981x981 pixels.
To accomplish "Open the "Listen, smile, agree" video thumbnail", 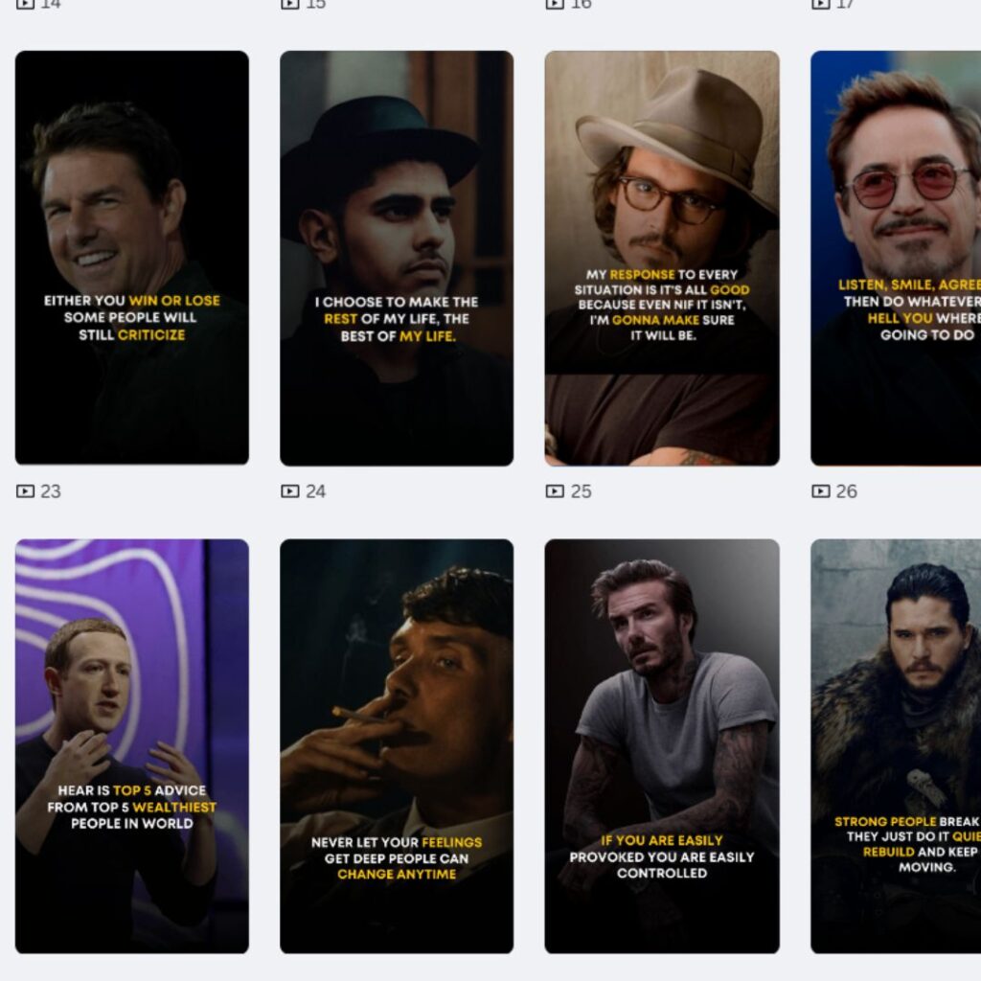I will (896, 258).
